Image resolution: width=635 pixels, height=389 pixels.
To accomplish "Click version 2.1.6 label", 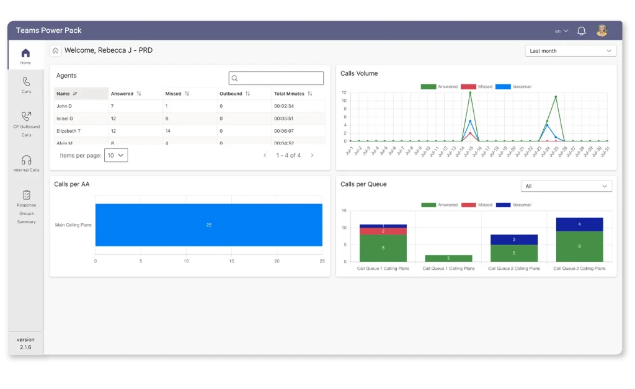I will [x=25, y=343].
